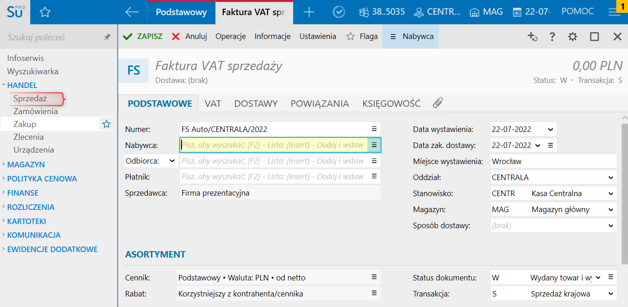Open help question mark icon

[552, 37]
